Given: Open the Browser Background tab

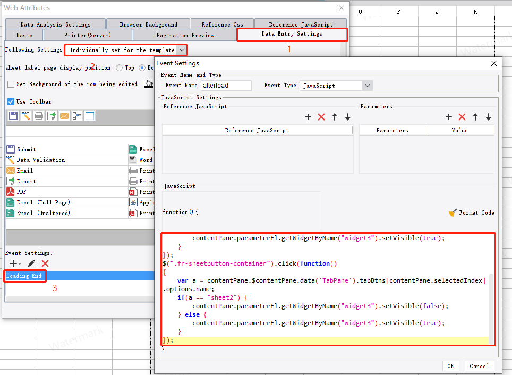Looking at the screenshot, I should 148,23.
